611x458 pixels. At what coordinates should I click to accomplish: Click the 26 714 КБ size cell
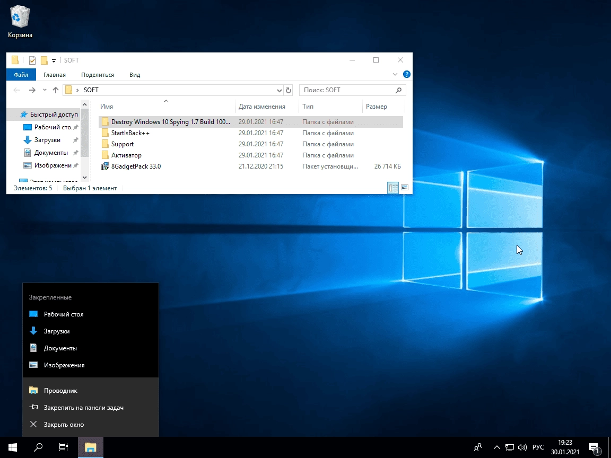[x=387, y=166]
